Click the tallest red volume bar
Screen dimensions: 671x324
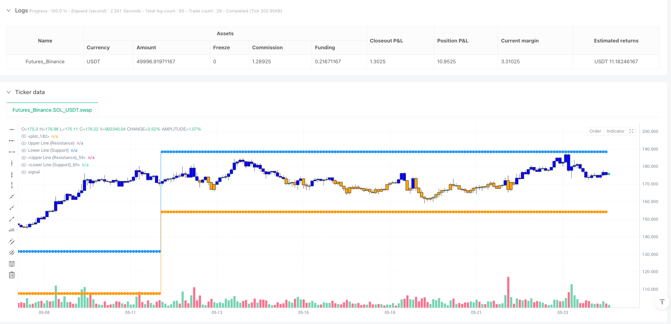tap(508, 292)
